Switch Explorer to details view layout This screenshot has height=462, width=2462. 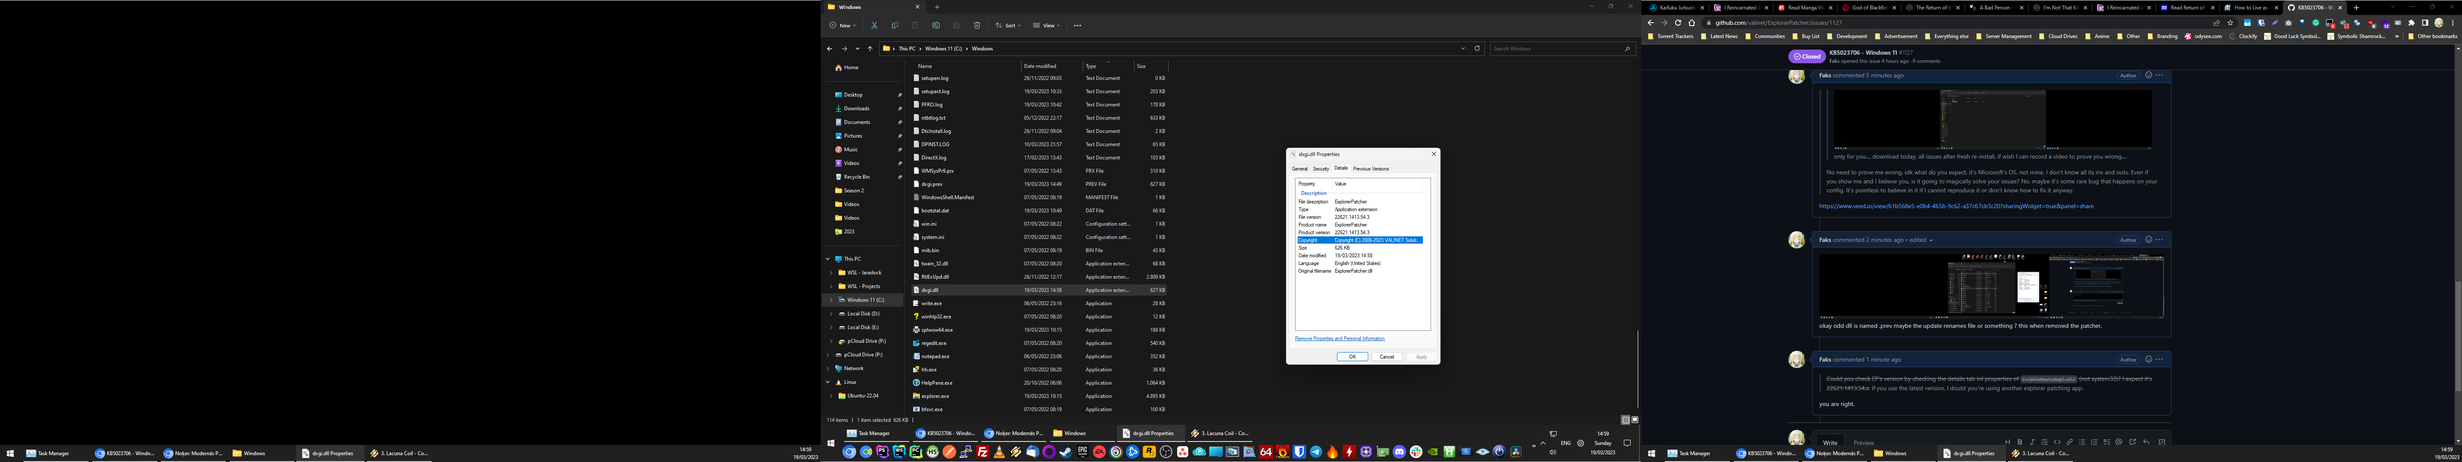pyautogui.click(x=1626, y=420)
